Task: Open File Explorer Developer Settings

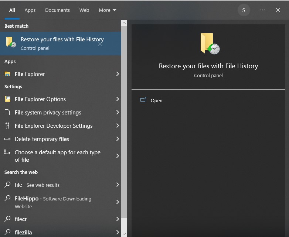Action: pyautogui.click(x=61, y=126)
